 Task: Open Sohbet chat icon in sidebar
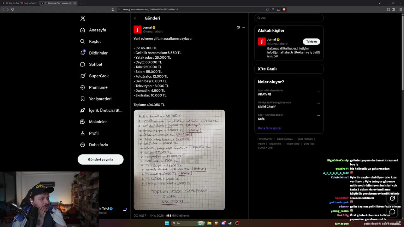(83, 64)
